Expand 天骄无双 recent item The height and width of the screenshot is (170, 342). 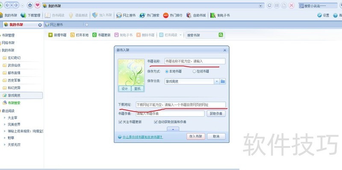click(x=5, y=144)
